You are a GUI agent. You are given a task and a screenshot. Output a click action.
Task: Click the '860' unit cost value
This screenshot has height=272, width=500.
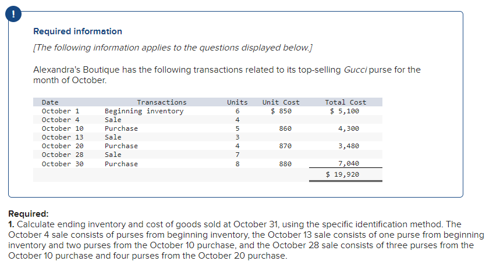285,128
